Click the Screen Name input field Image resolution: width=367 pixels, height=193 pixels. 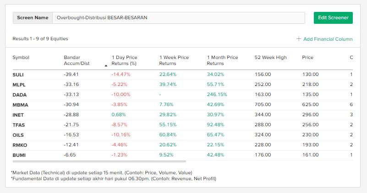tap(179, 18)
